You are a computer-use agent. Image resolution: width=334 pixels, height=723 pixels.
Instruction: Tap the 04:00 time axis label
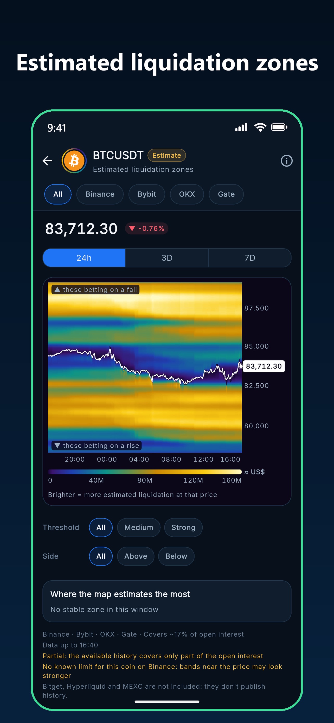pos(139,459)
